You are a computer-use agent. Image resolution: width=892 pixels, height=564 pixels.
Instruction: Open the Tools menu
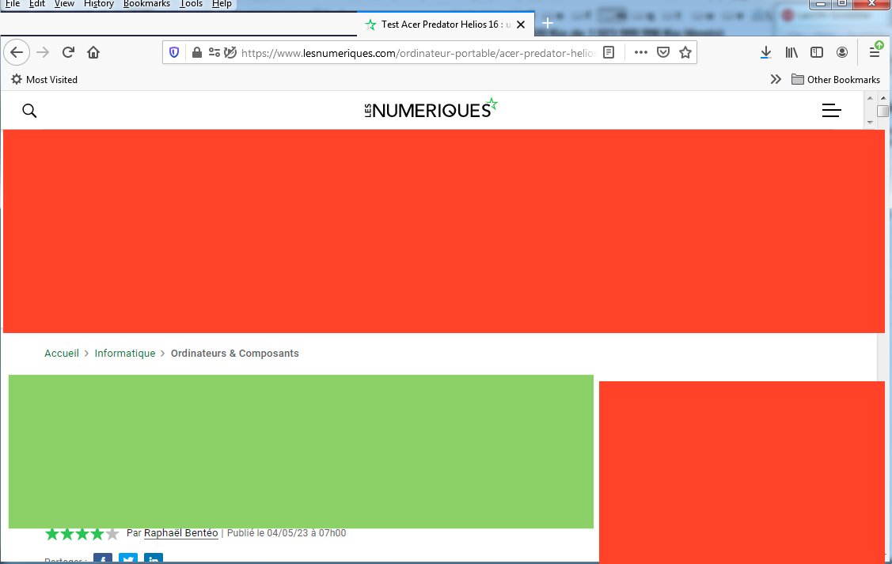click(x=192, y=4)
